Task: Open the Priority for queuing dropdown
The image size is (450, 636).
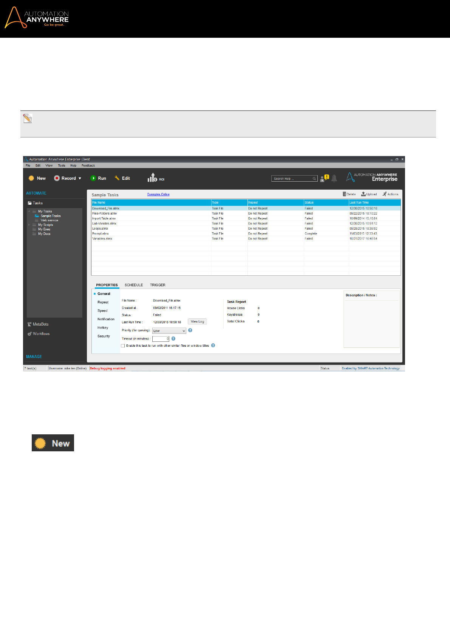Action: [169, 331]
